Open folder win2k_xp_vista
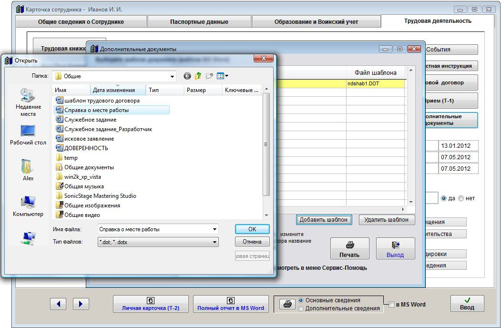The width and height of the screenshot is (501, 328). (x=79, y=177)
